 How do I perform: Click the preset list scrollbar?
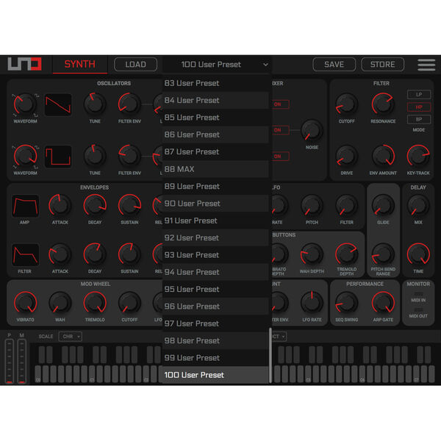pos(270,355)
